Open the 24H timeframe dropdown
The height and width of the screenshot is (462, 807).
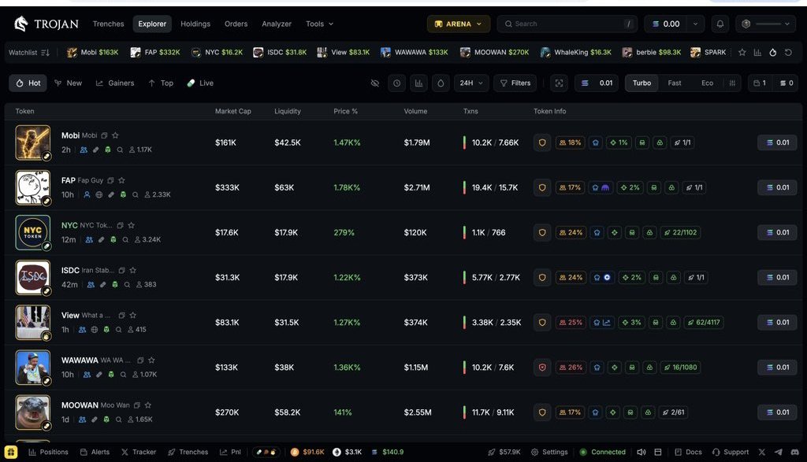click(472, 83)
